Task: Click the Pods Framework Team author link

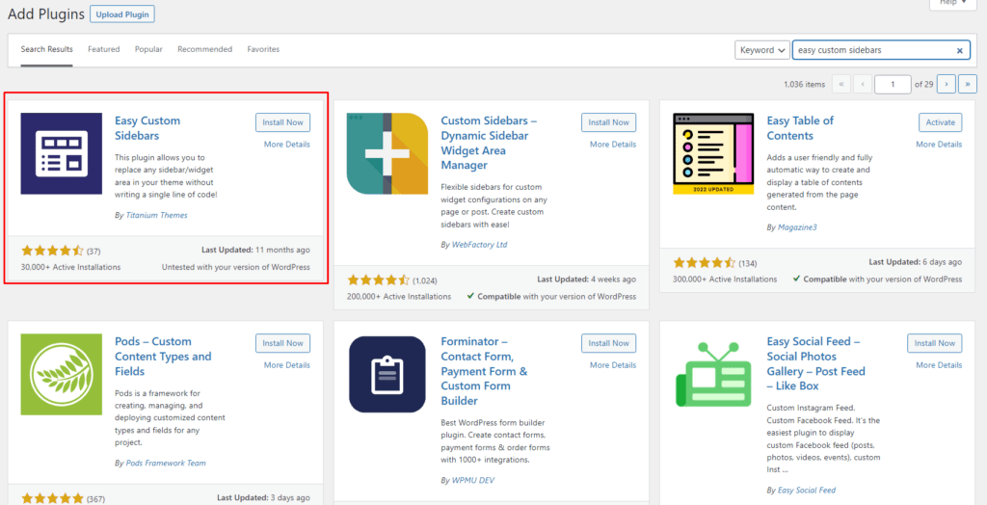Action: tap(165, 463)
